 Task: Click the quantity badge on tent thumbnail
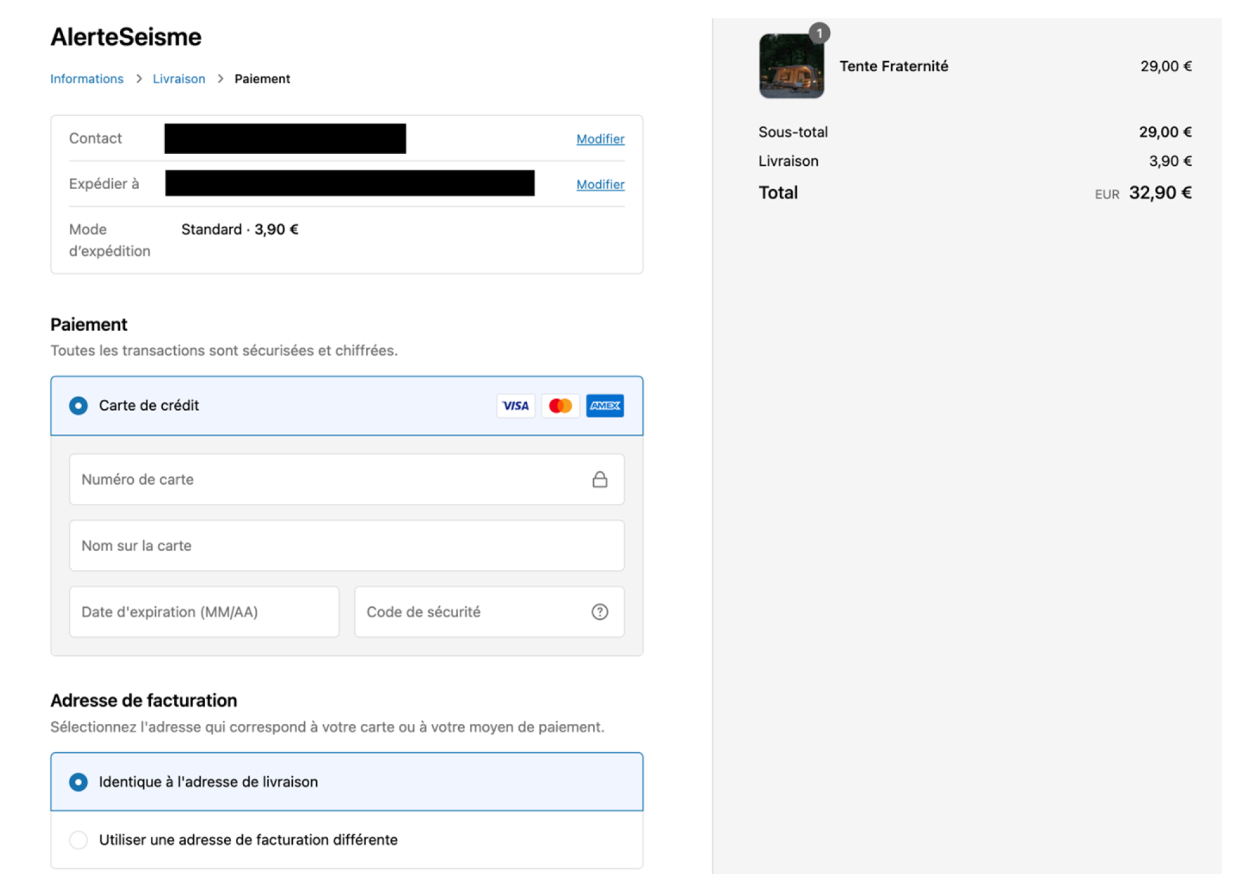818,33
